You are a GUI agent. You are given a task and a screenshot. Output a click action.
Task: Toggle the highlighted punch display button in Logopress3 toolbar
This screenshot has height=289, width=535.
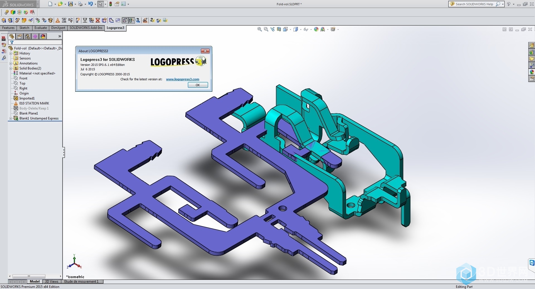tap(131, 20)
